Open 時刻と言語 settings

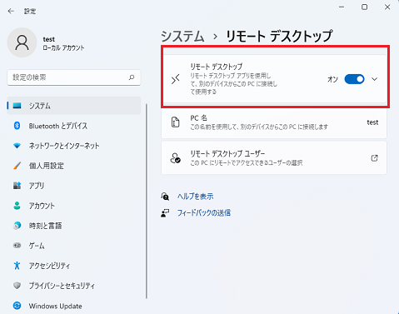pos(74,226)
